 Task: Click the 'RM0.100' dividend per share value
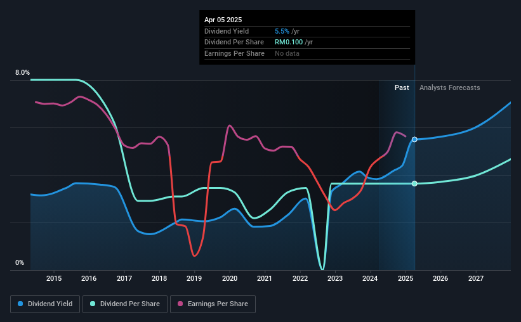pyautogui.click(x=289, y=42)
